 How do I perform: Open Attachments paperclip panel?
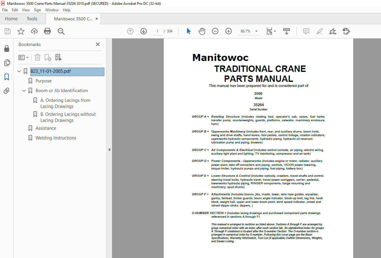tap(7, 91)
